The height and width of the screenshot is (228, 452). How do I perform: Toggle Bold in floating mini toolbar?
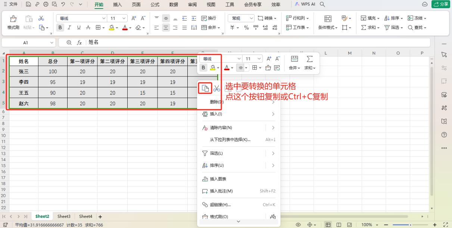click(203, 68)
